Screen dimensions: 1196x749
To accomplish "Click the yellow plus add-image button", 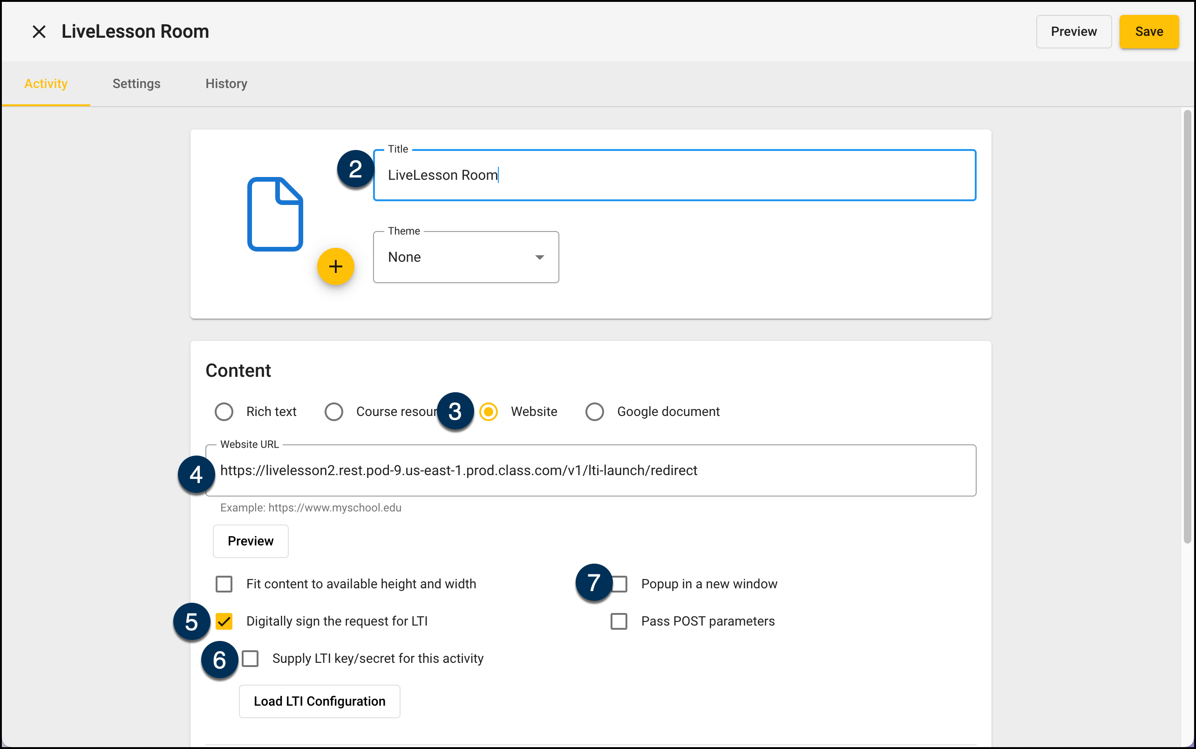I will (x=335, y=266).
